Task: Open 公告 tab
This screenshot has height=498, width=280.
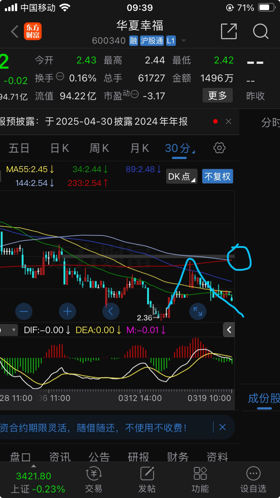Action: coord(99,457)
